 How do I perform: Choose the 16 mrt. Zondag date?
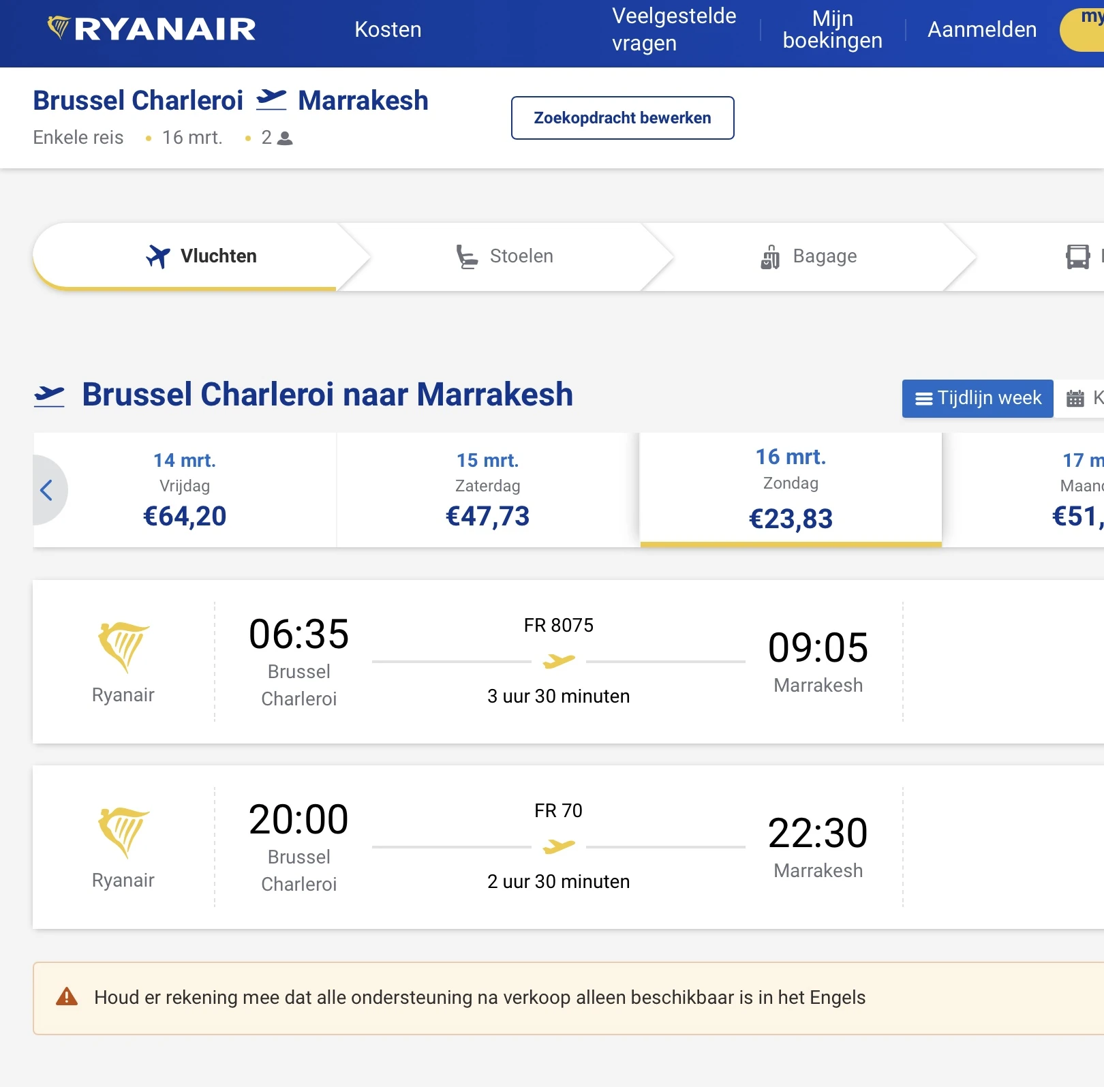tap(791, 489)
